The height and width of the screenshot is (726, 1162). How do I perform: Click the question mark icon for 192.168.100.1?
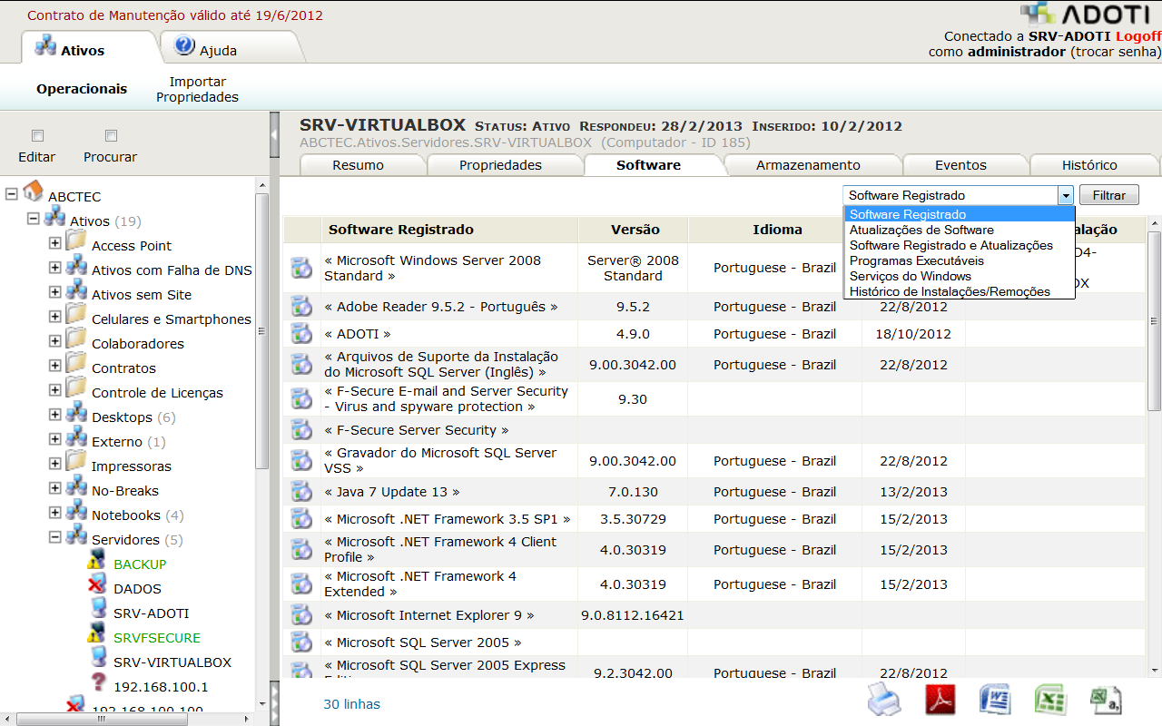coord(98,683)
